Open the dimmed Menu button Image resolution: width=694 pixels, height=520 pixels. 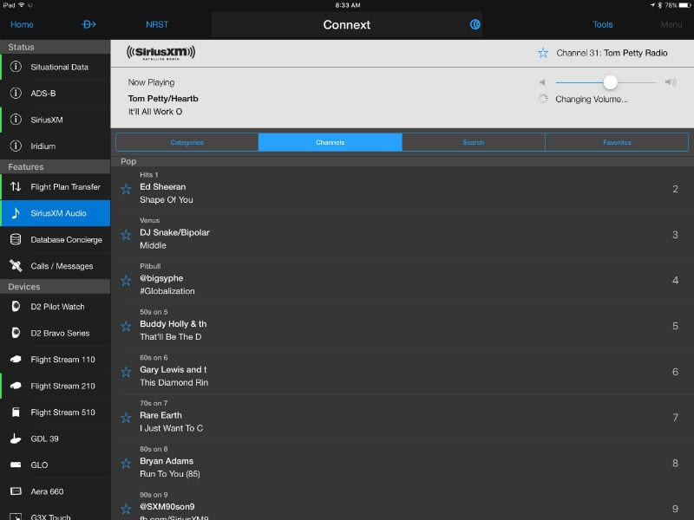pos(671,25)
